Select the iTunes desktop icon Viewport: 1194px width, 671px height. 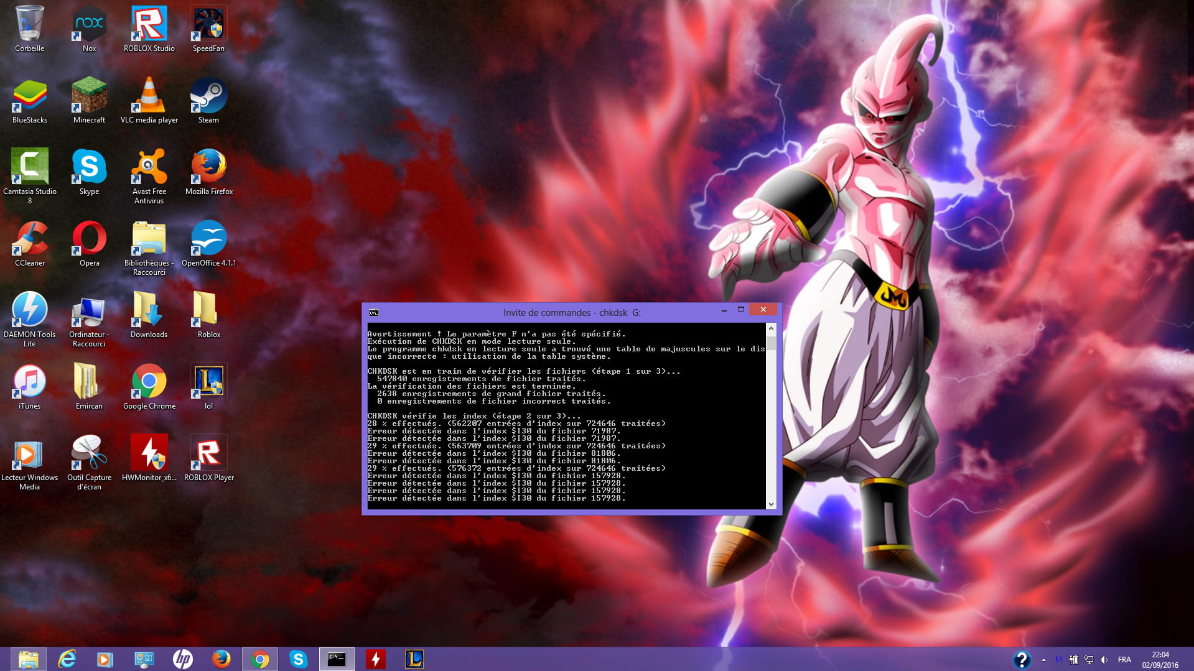click(29, 386)
